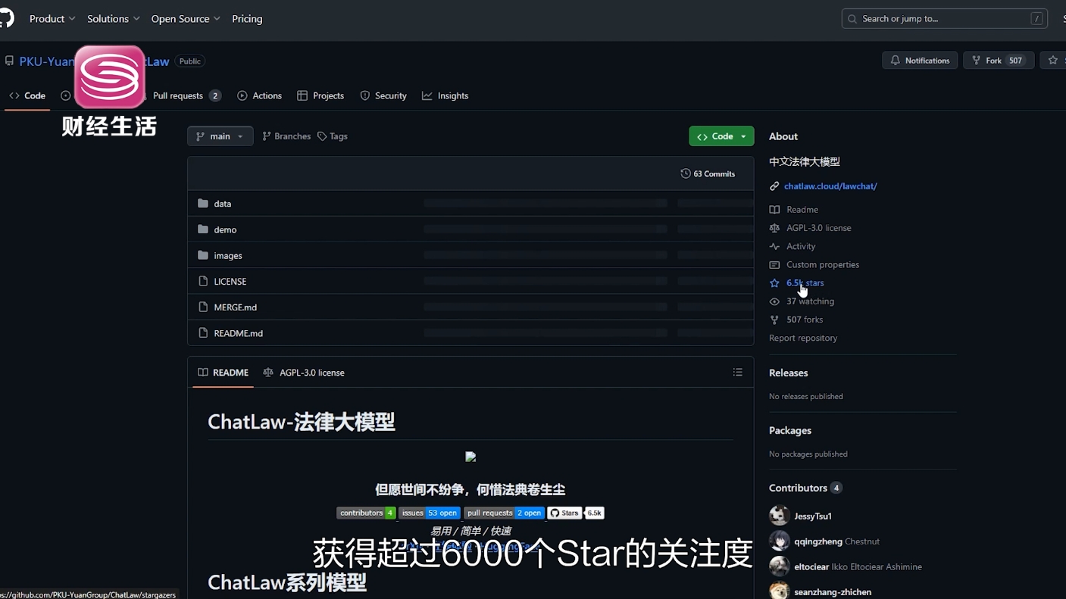Open the demo folder
Image resolution: width=1066 pixels, height=599 pixels.
(225, 229)
